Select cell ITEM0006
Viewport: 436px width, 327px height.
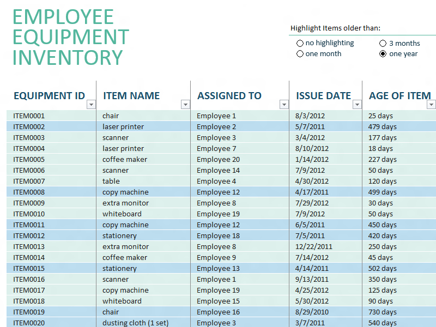pyautogui.click(x=51, y=170)
